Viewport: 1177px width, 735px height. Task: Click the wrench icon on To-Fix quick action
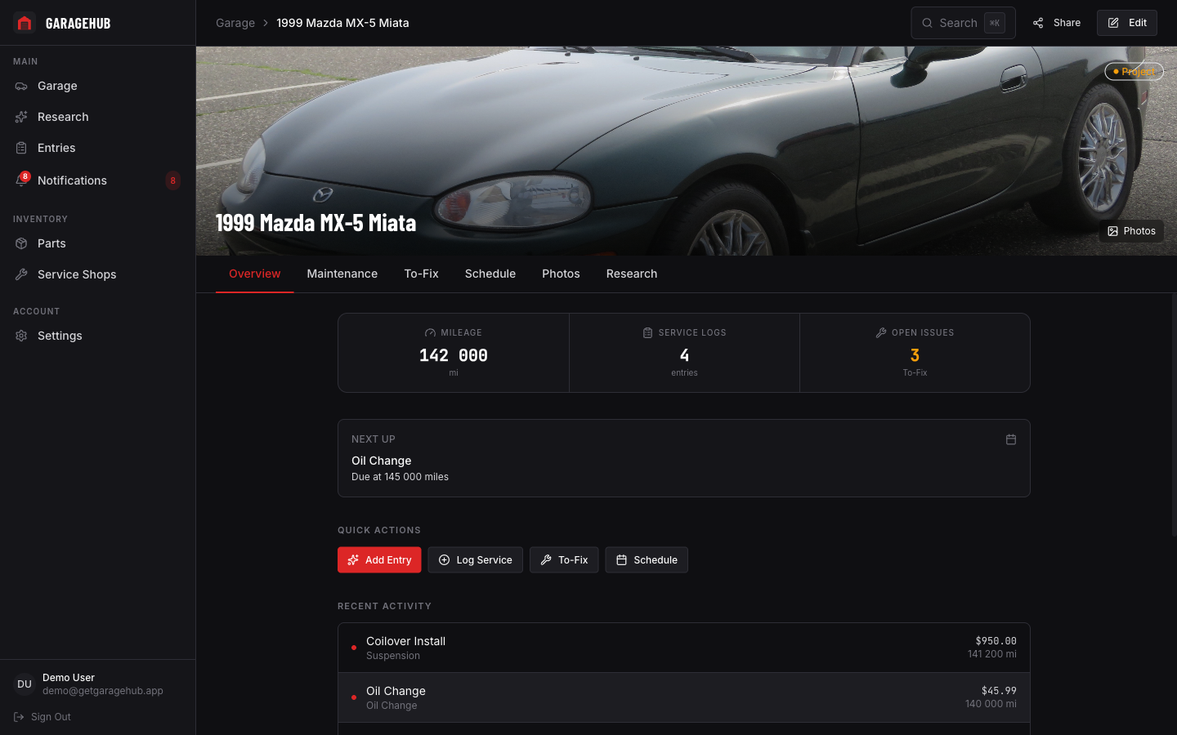[546, 560]
